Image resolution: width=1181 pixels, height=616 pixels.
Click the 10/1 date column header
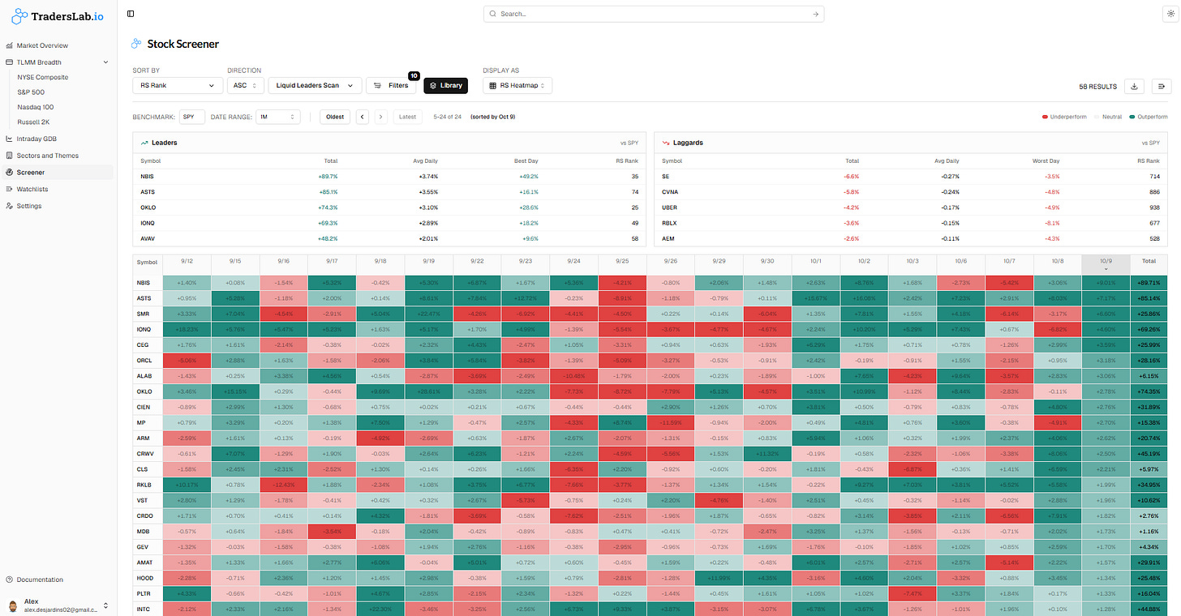click(815, 261)
